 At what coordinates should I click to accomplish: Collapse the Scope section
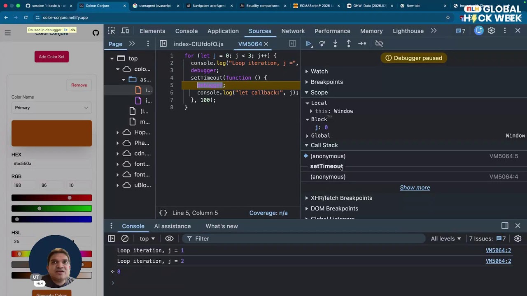[307, 92]
